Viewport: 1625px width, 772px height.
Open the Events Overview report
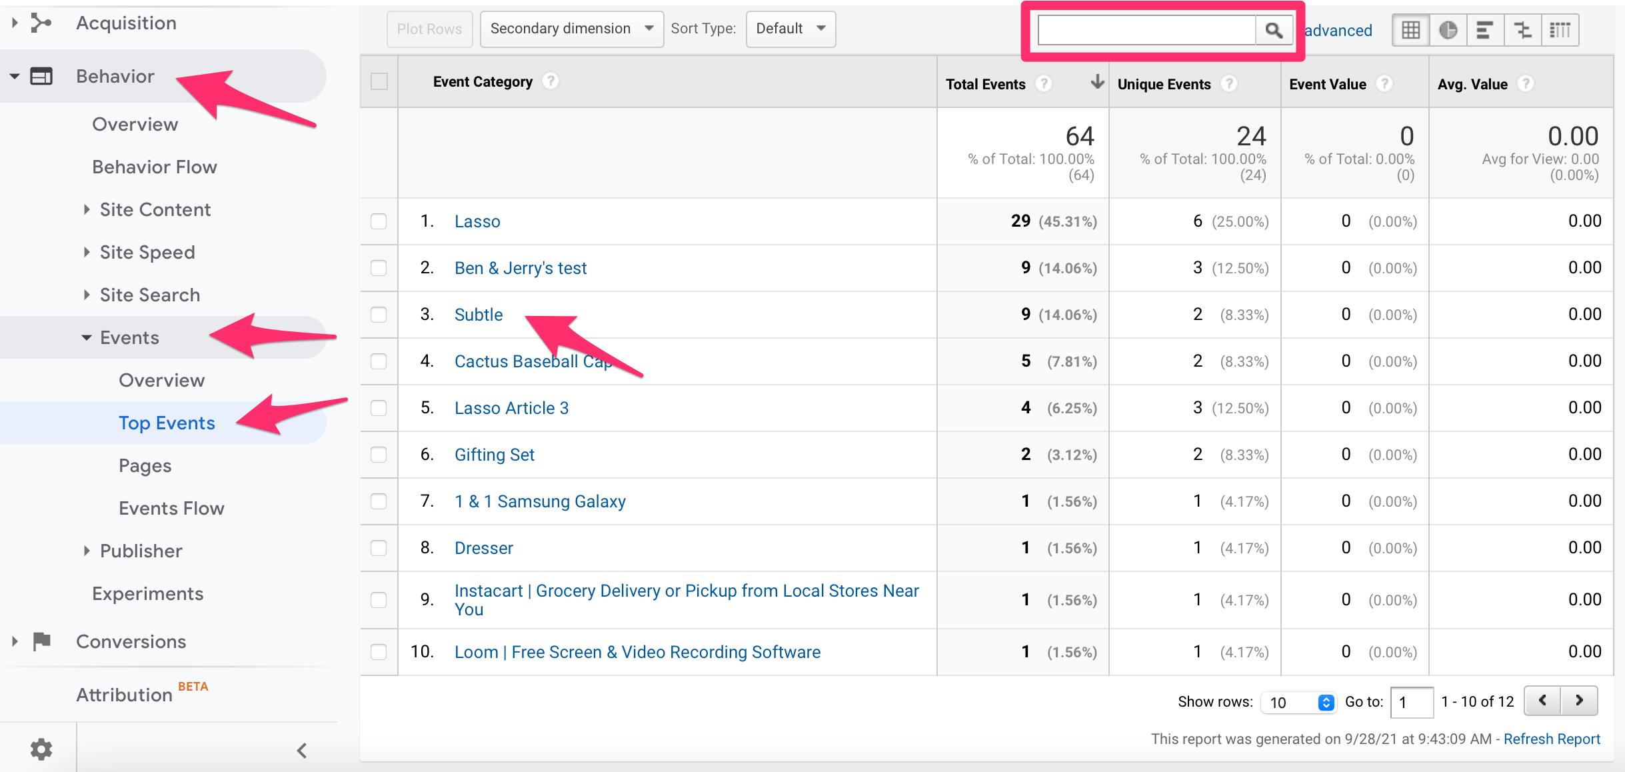point(162,380)
